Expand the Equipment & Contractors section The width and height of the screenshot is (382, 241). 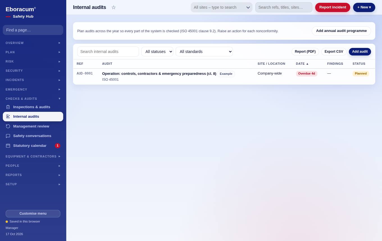pos(33,156)
